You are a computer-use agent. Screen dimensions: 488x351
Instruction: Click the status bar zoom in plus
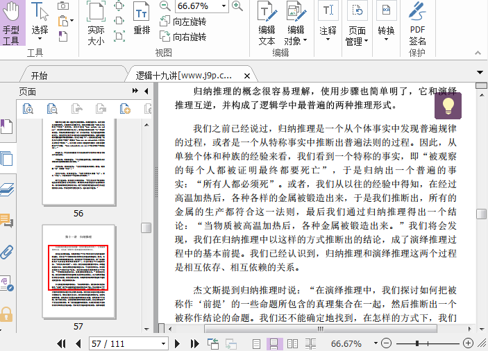click(x=468, y=343)
